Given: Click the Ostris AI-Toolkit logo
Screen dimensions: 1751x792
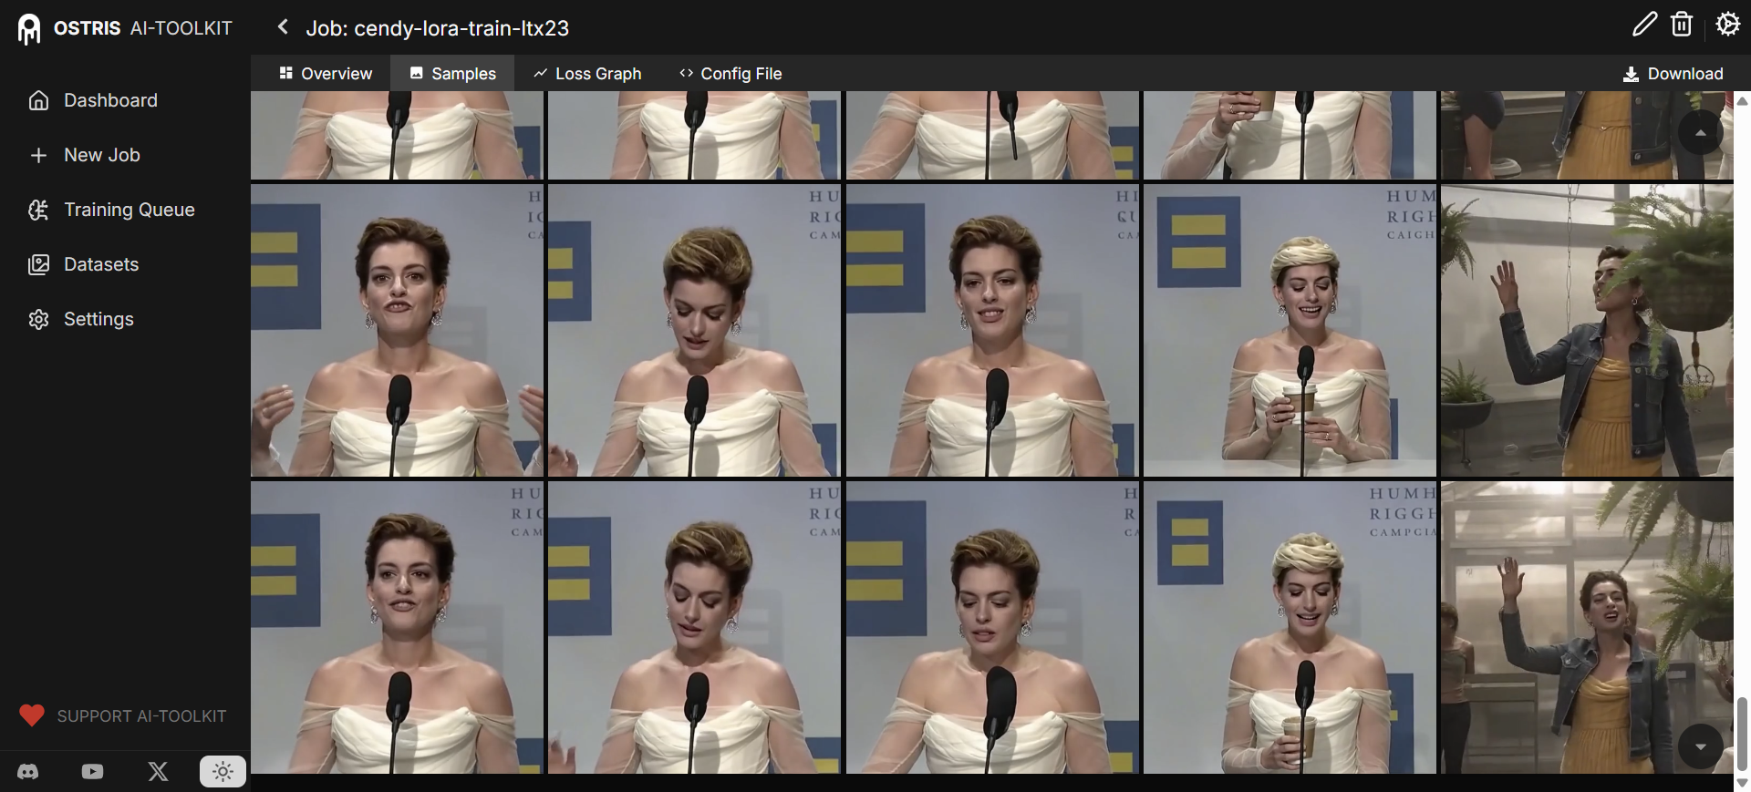Looking at the screenshot, I should (x=125, y=28).
